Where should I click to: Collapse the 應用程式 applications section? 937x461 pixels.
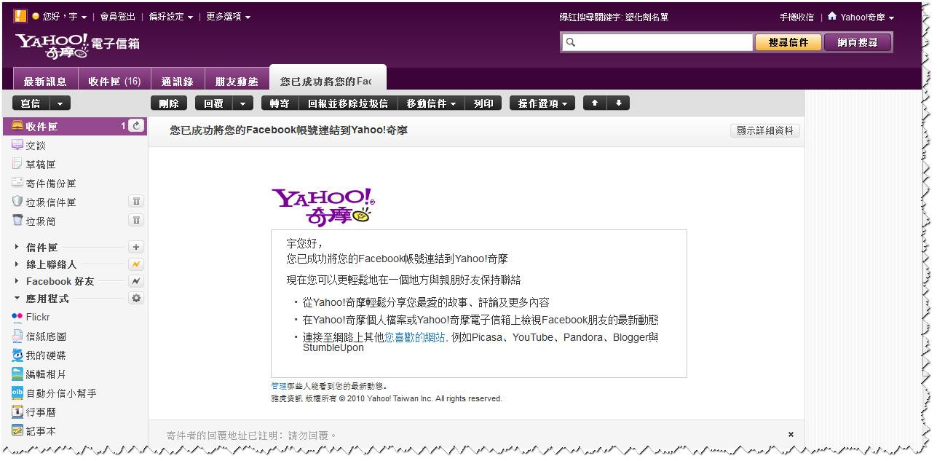[x=17, y=298]
